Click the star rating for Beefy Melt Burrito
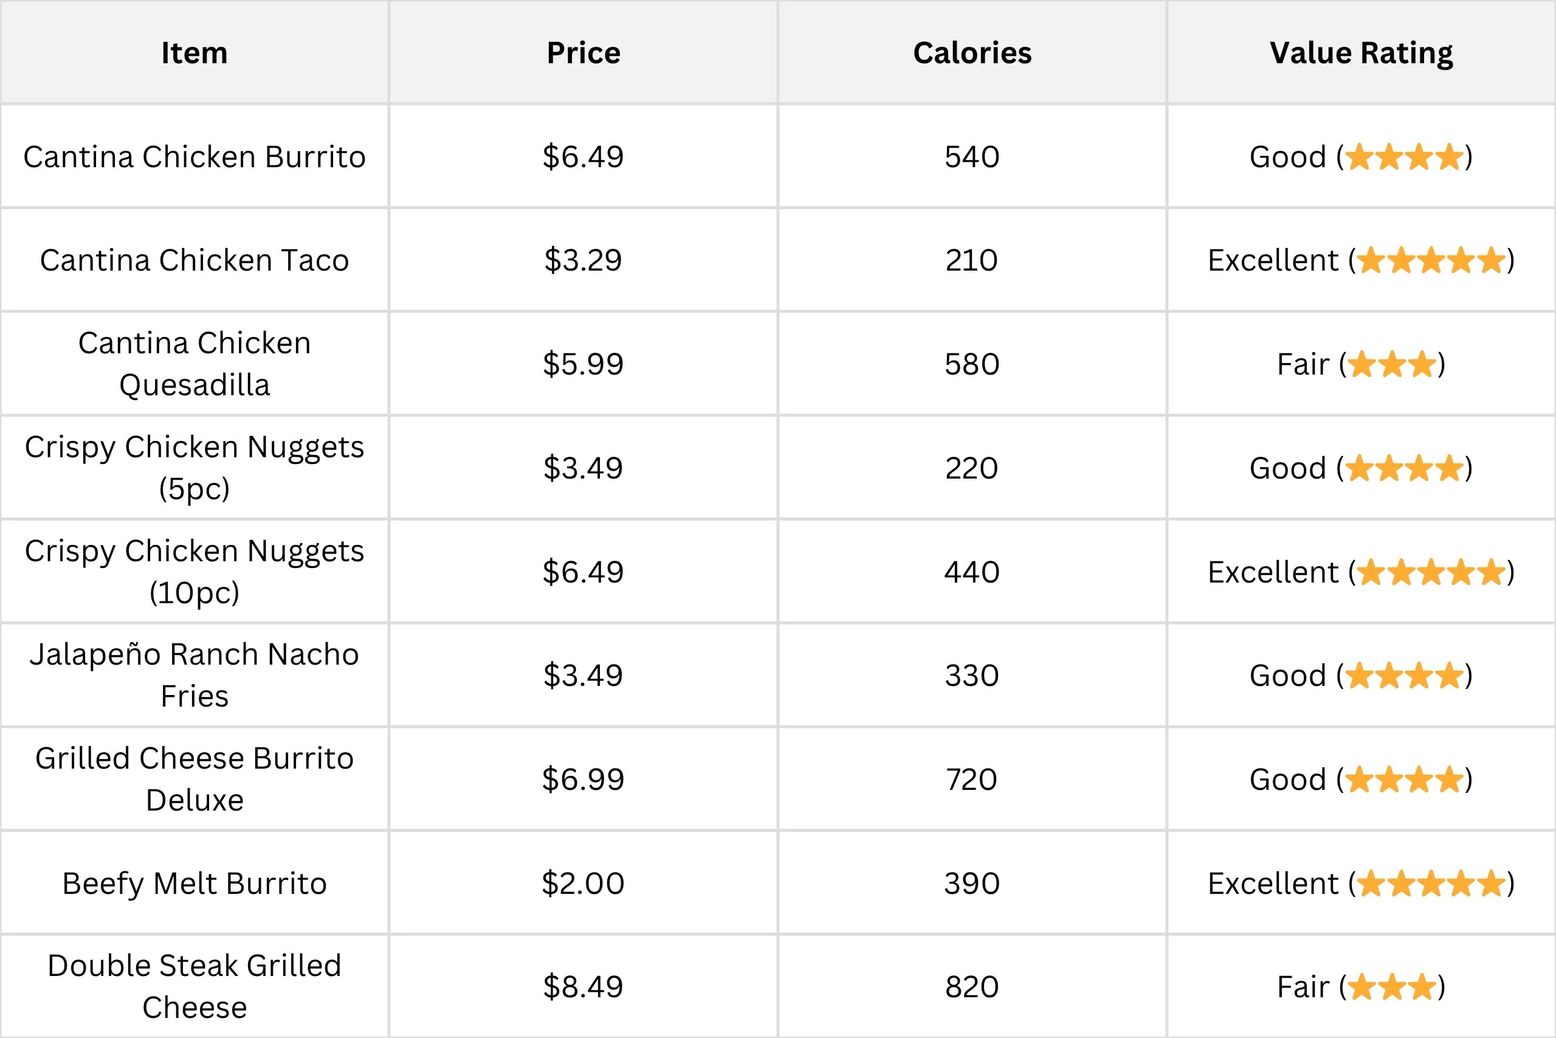The height and width of the screenshot is (1038, 1556). click(1431, 884)
